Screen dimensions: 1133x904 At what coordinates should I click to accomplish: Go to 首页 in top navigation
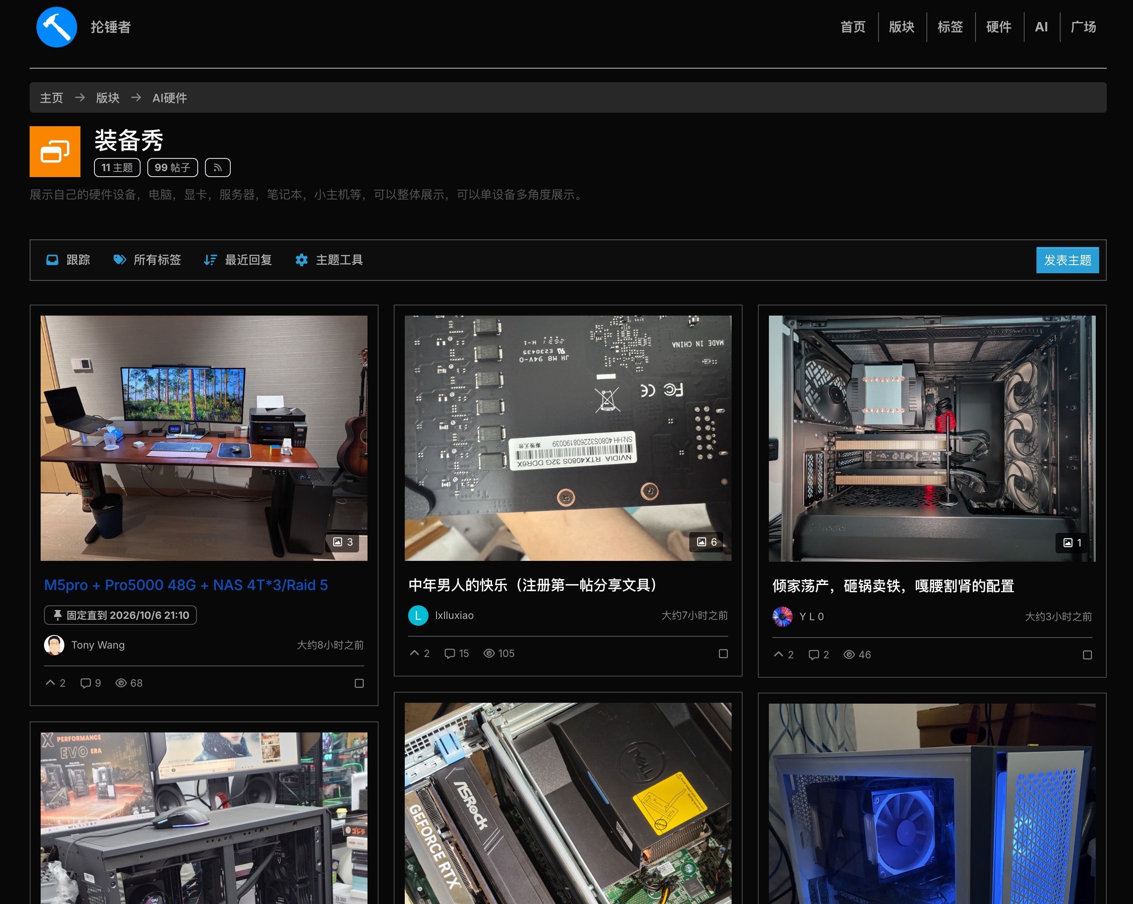click(x=853, y=27)
